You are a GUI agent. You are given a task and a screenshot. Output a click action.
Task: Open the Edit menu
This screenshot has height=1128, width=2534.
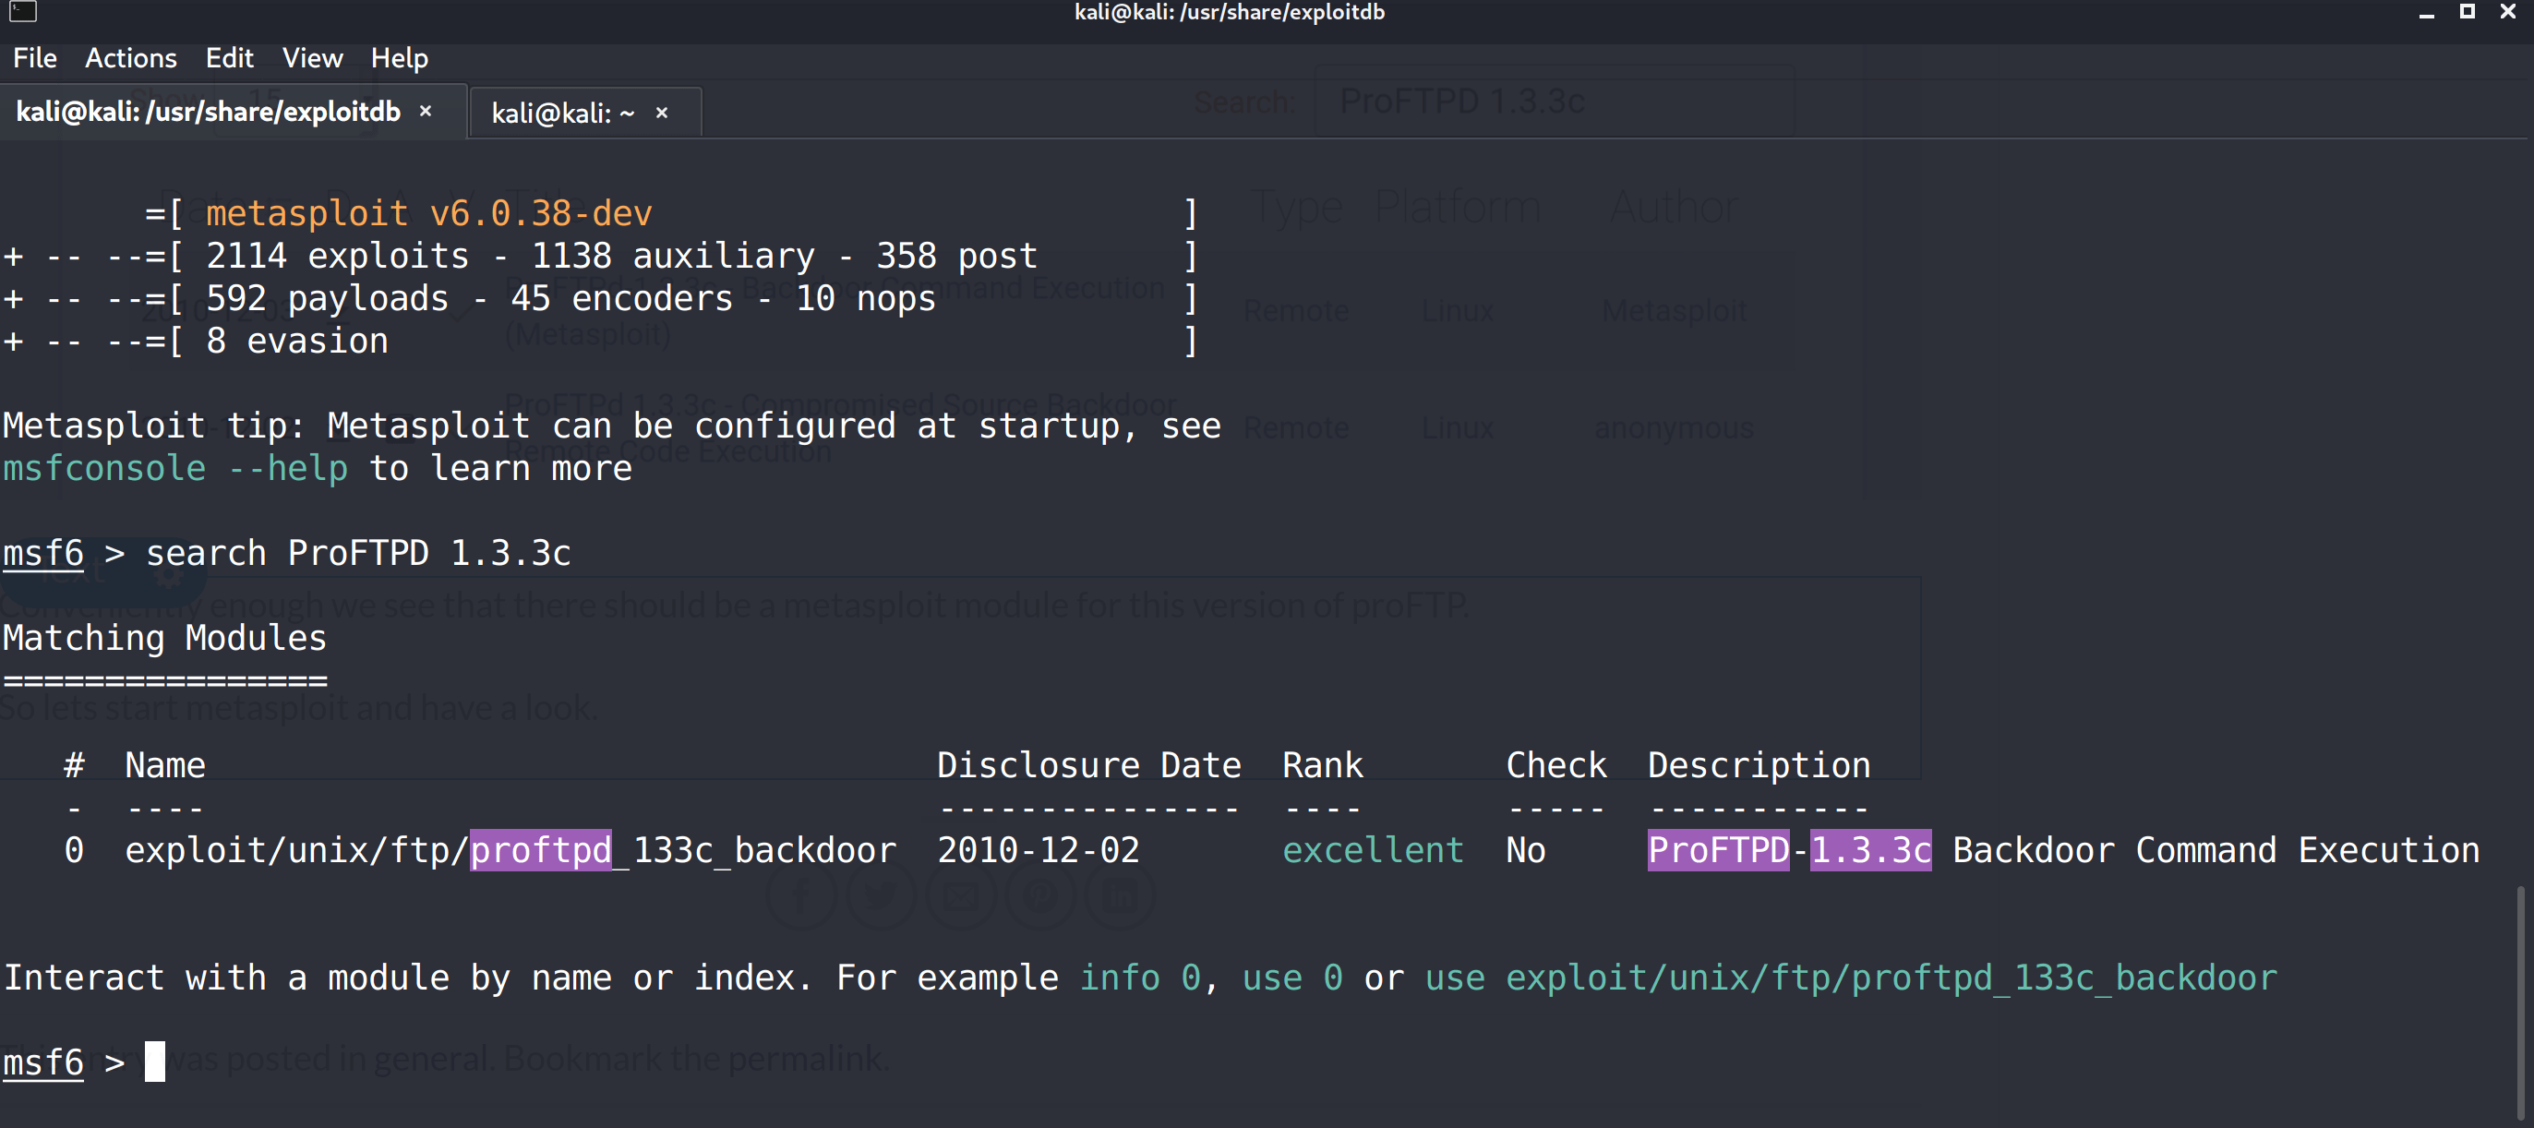pyautogui.click(x=229, y=58)
